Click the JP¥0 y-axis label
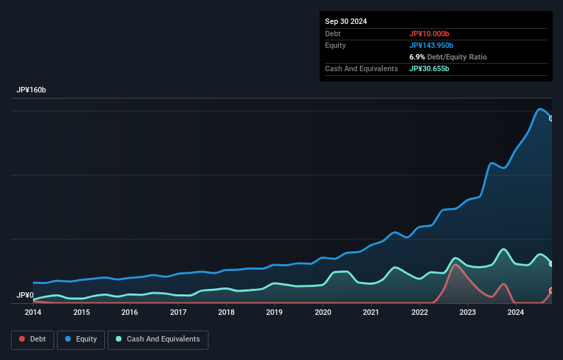Viewport: 563px width, 360px height. 25,295
